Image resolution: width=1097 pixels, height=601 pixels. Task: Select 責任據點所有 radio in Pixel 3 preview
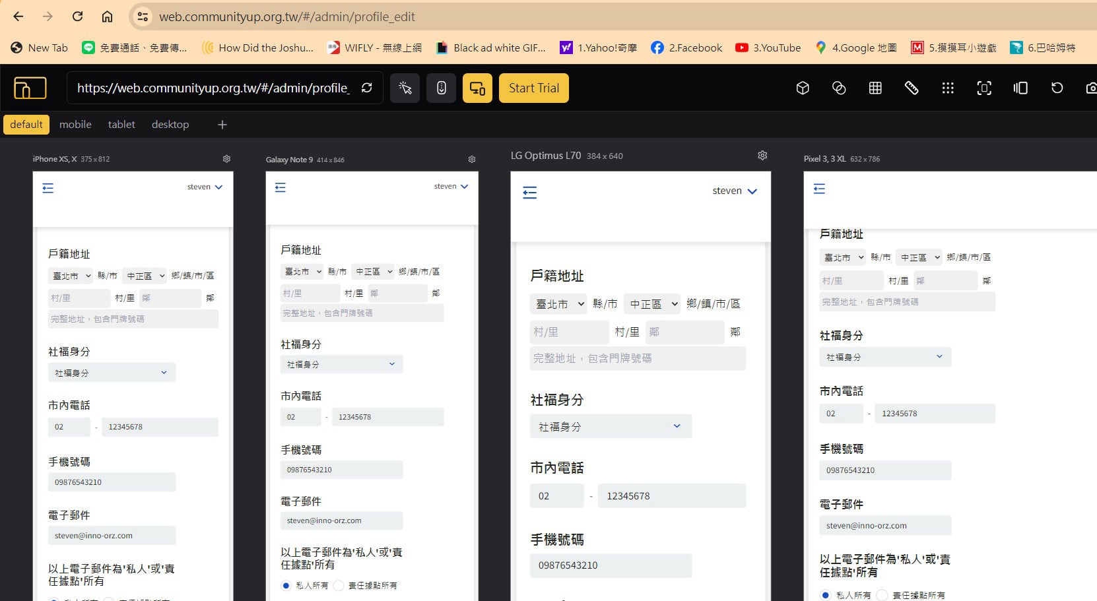pyautogui.click(x=881, y=595)
